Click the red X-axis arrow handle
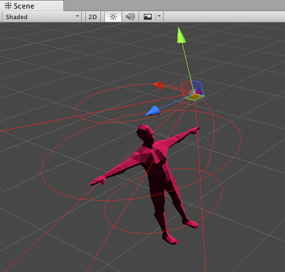The image size is (285, 272). (159, 85)
